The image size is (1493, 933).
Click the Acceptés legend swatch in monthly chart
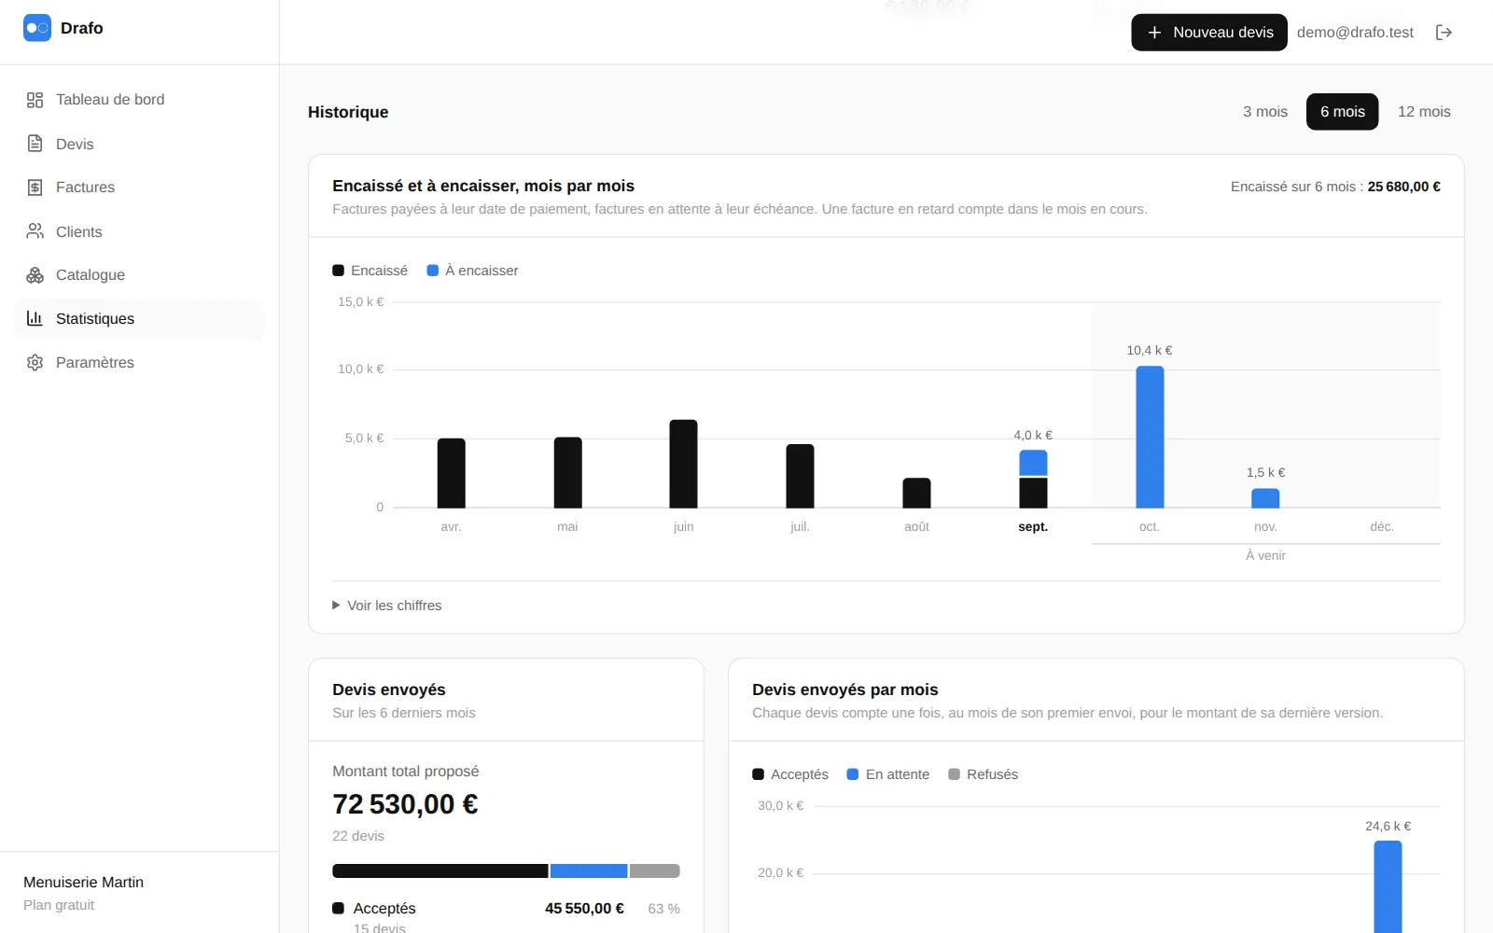(758, 774)
